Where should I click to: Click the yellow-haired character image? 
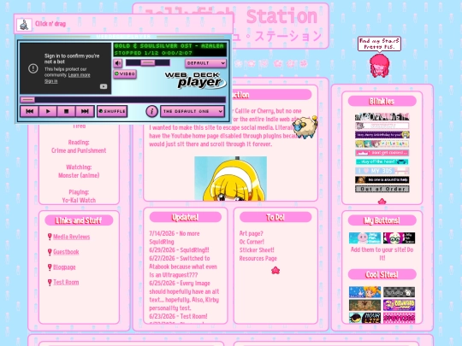[231, 179]
